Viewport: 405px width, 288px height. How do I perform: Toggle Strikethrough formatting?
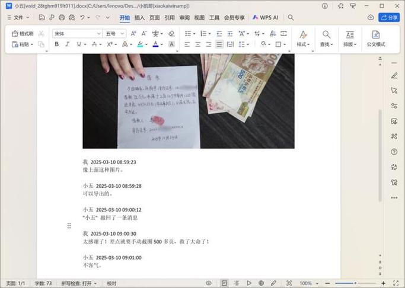coord(94,44)
